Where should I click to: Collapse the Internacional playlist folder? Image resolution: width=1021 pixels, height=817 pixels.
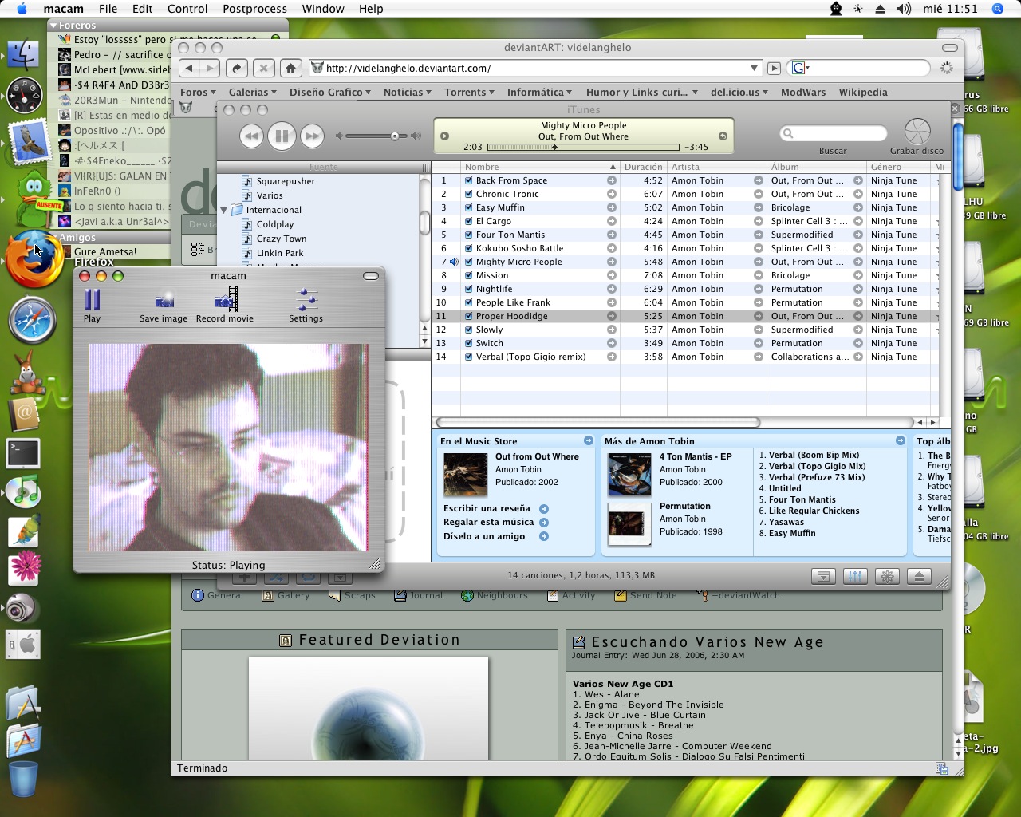pos(224,210)
